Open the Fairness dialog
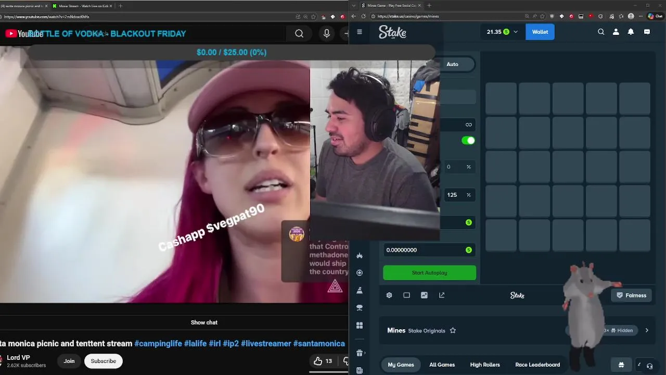 coord(631,295)
